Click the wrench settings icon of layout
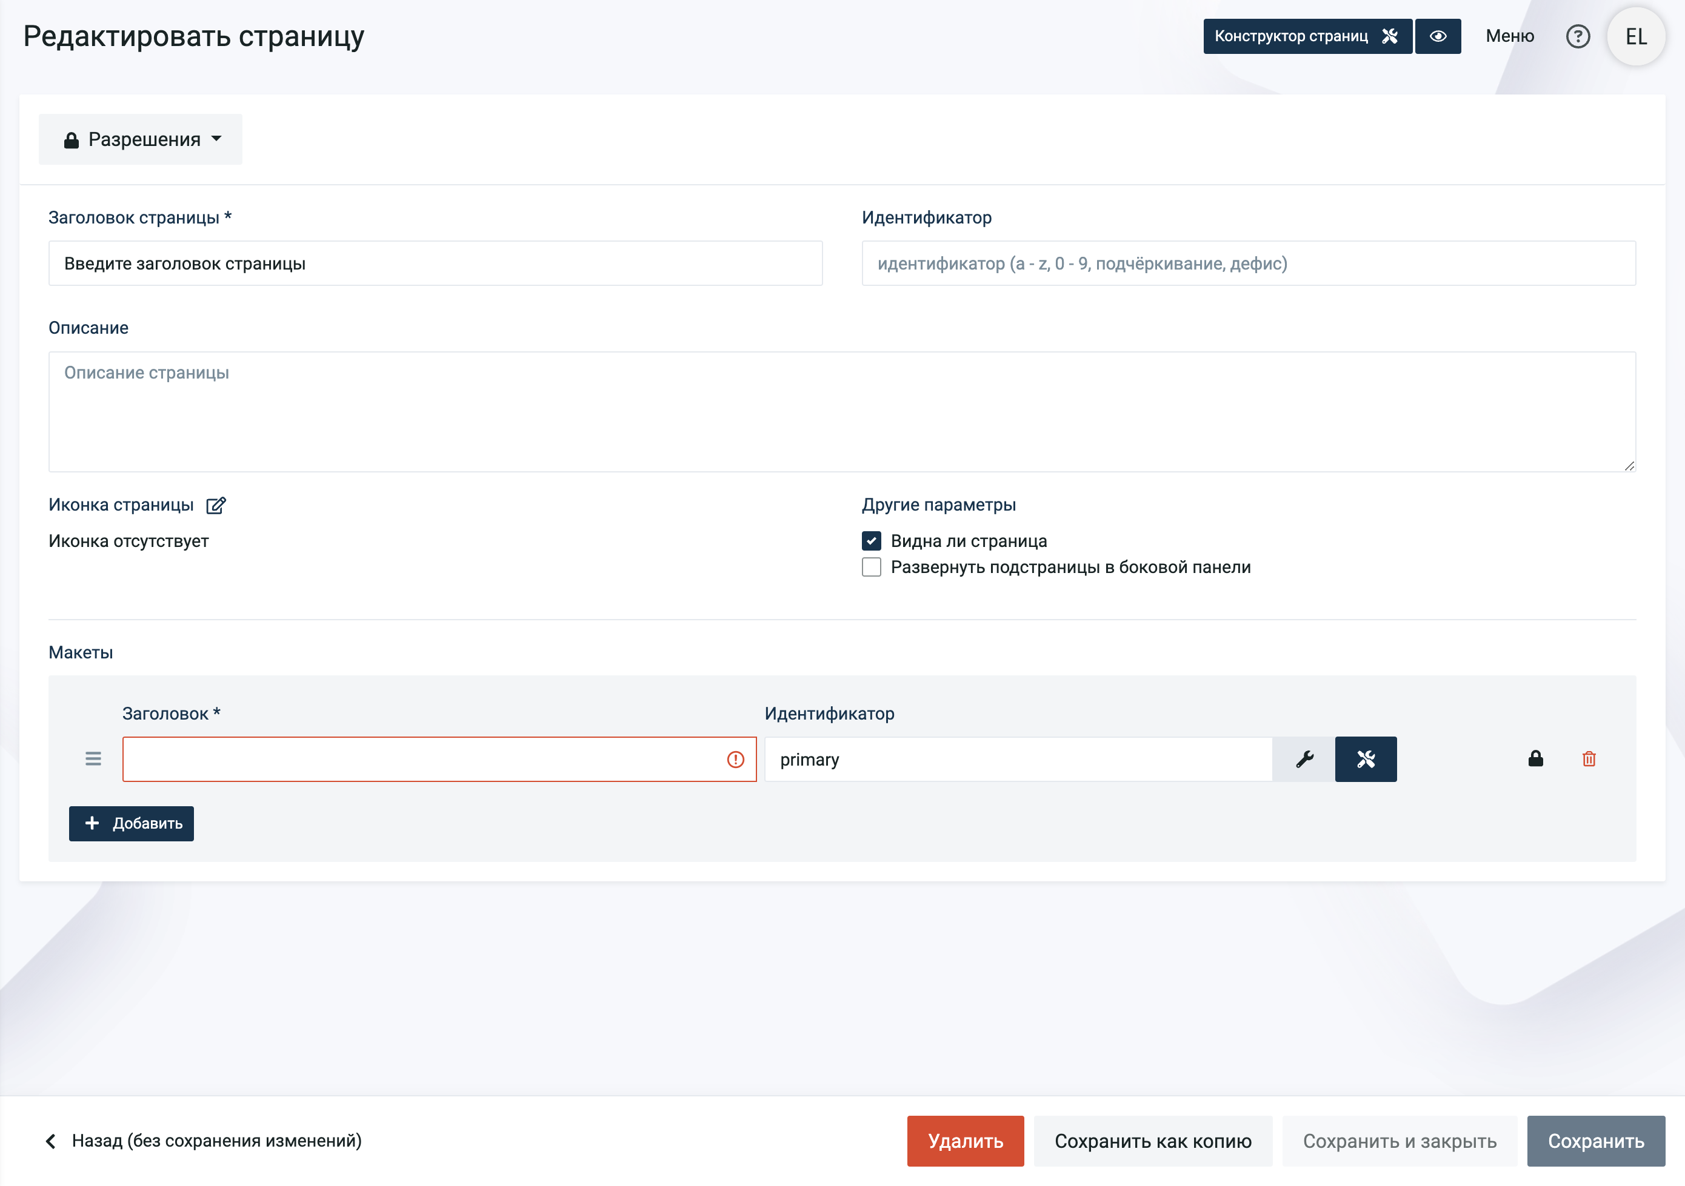Image resolution: width=1685 pixels, height=1186 pixels. tap(1304, 759)
